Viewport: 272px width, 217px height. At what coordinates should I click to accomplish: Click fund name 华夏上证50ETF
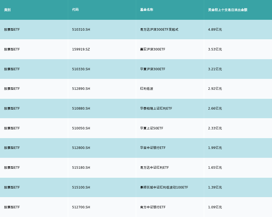[x=152, y=128]
